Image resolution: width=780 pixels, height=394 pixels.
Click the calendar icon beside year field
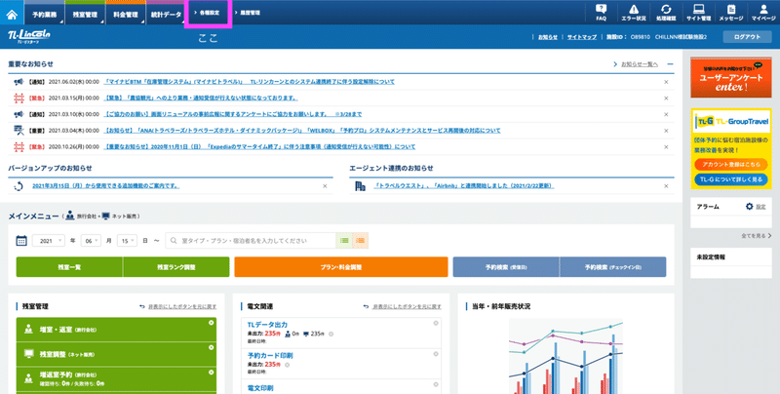coord(21,240)
